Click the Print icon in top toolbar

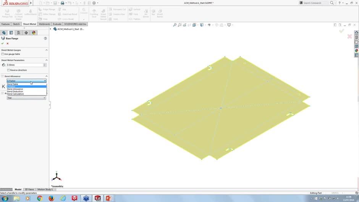click(x=62, y=3)
